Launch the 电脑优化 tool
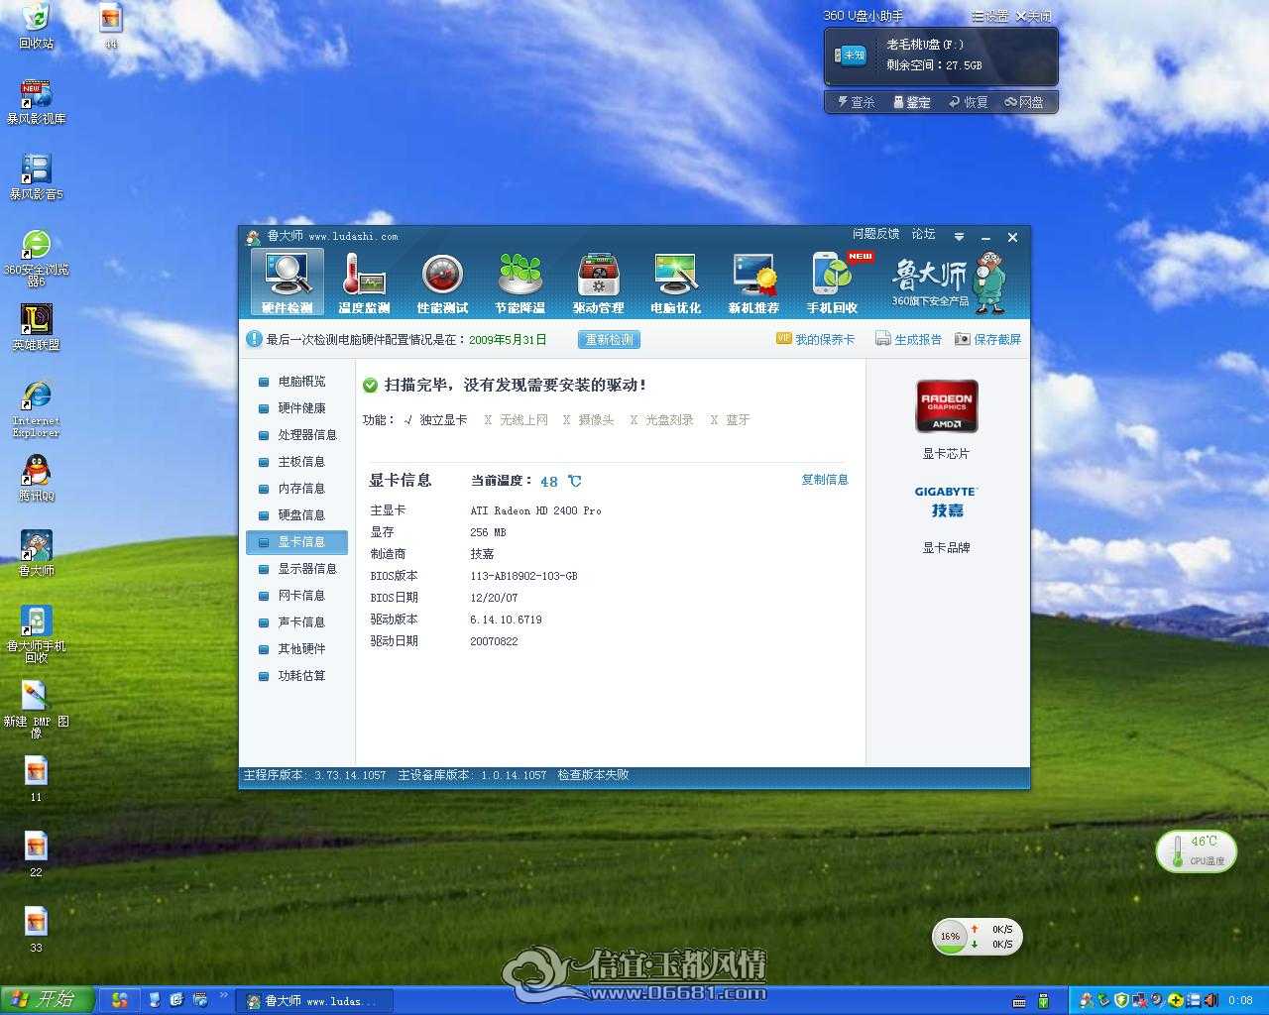Screen dimensions: 1269x1015 [676, 282]
